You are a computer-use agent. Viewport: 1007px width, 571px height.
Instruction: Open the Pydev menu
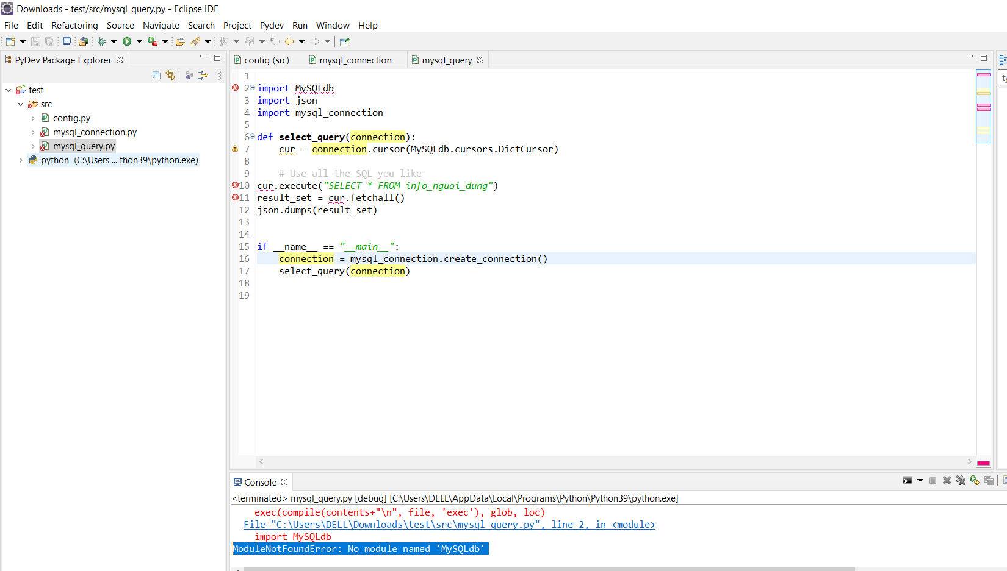272,25
